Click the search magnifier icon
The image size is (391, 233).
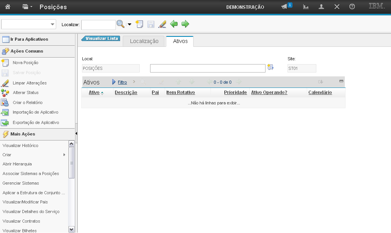click(120, 24)
